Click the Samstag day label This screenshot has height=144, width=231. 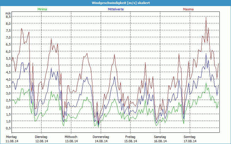click(160, 137)
